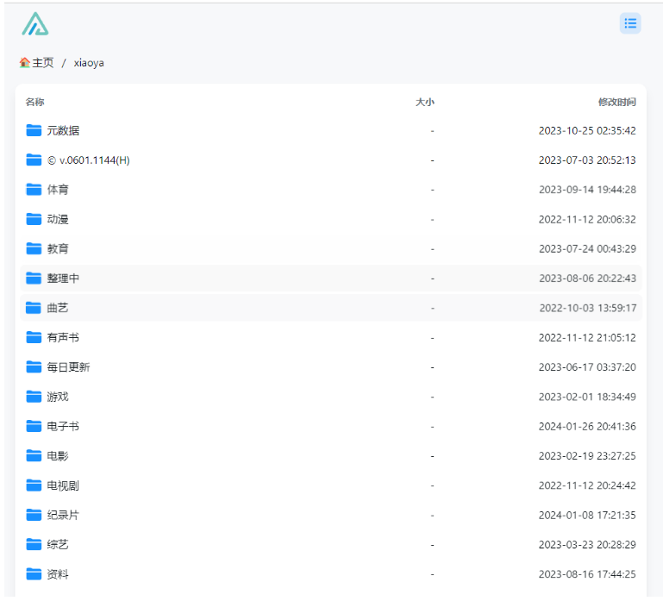Sort files by 大小 column header
The image size is (663, 601).
coord(424,102)
